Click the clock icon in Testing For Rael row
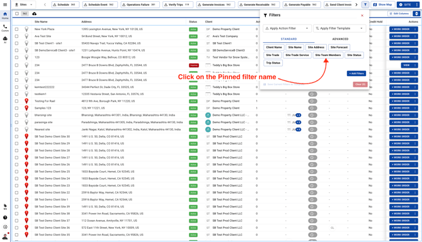This screenshot has height=242, width=422. tap(312, 101)
